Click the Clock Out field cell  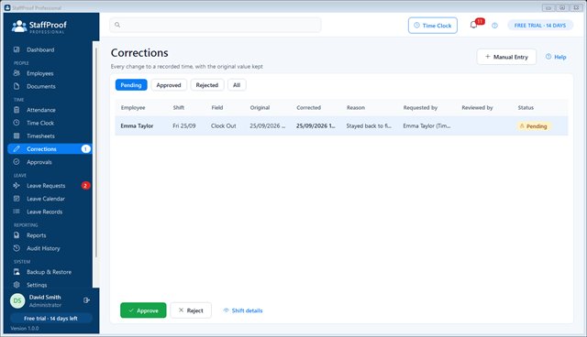point(224,125)
